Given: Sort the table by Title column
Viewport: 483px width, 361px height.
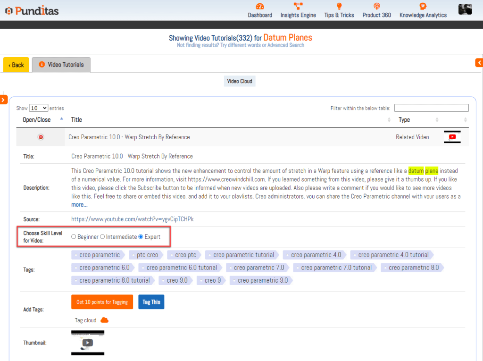Looking at the screenshot, I should tap(76, 120).
